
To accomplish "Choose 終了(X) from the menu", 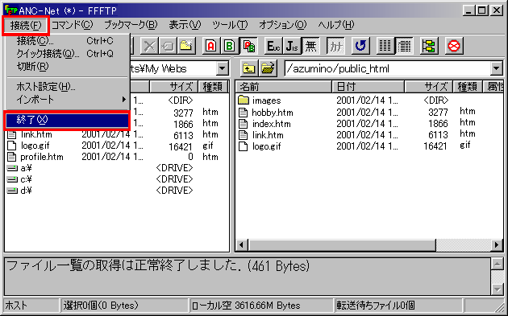I will [67, 120].
